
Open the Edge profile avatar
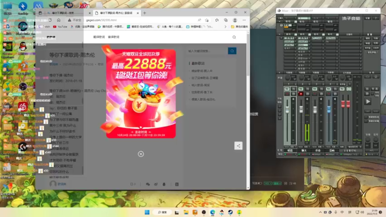tap(235, 20)
